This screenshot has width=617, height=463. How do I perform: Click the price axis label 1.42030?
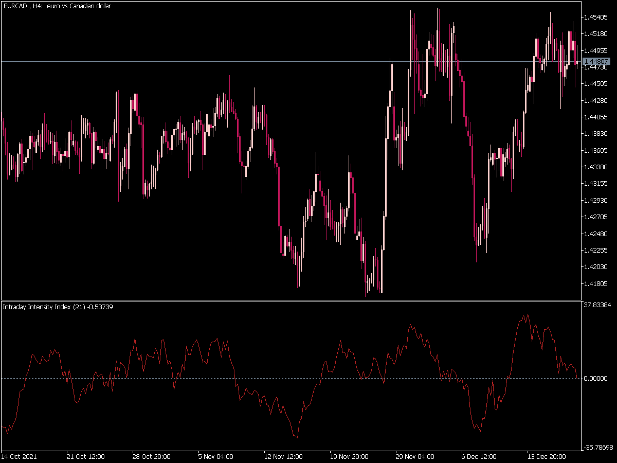(595, 266)
